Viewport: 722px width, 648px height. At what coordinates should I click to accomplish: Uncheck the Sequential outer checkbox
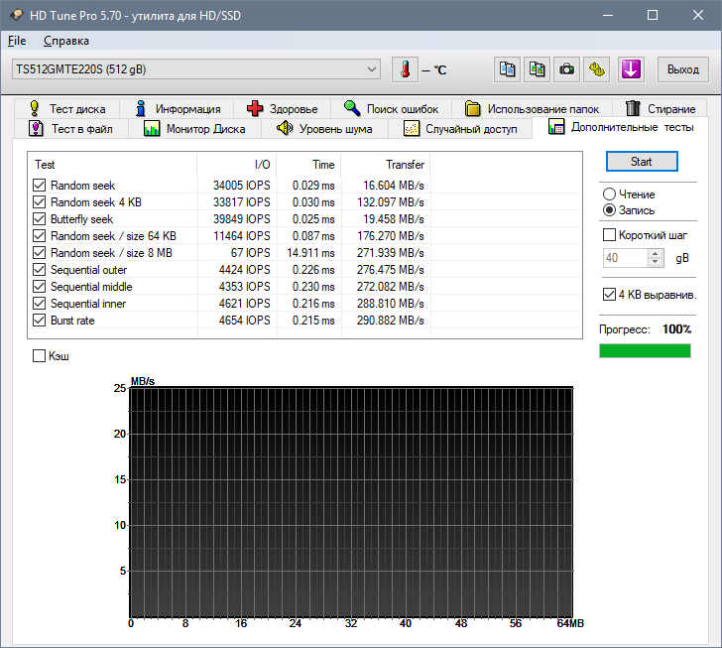pyautogui.click(x=39, y=270)
